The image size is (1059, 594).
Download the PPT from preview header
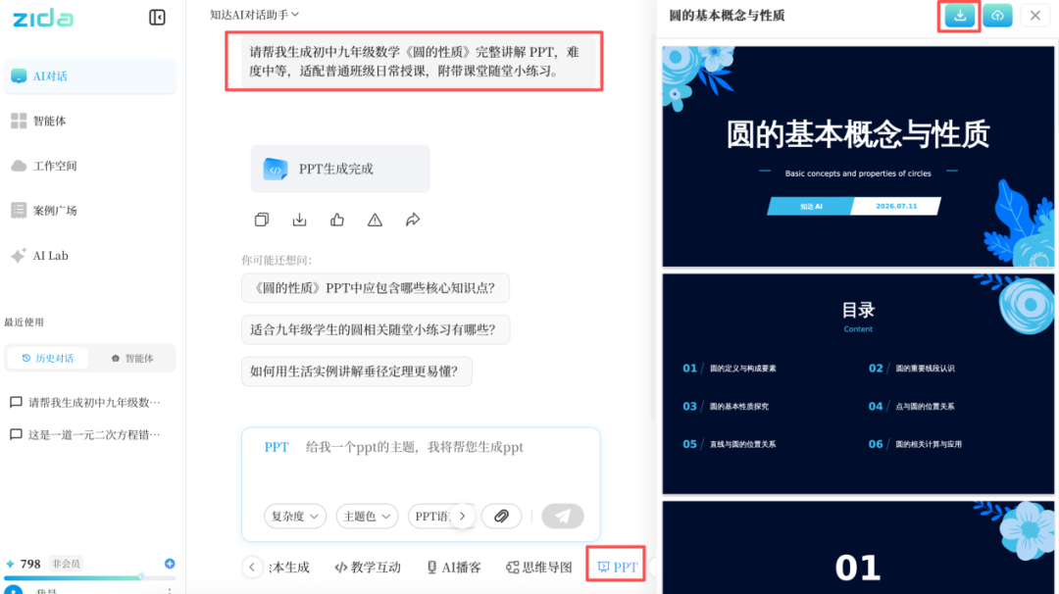point(960,16)
